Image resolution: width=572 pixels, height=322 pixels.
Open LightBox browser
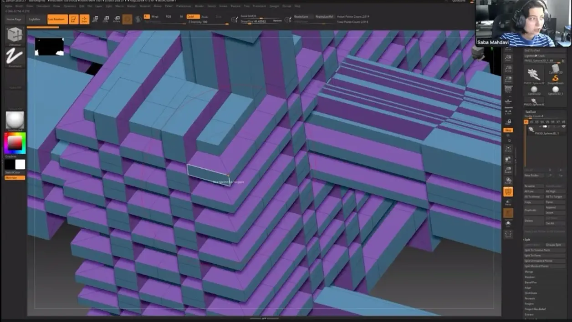tap(36, 19)
